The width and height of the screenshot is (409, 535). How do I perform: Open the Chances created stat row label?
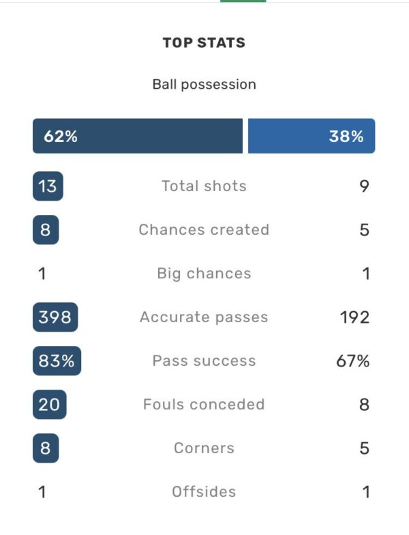point(204,230)
